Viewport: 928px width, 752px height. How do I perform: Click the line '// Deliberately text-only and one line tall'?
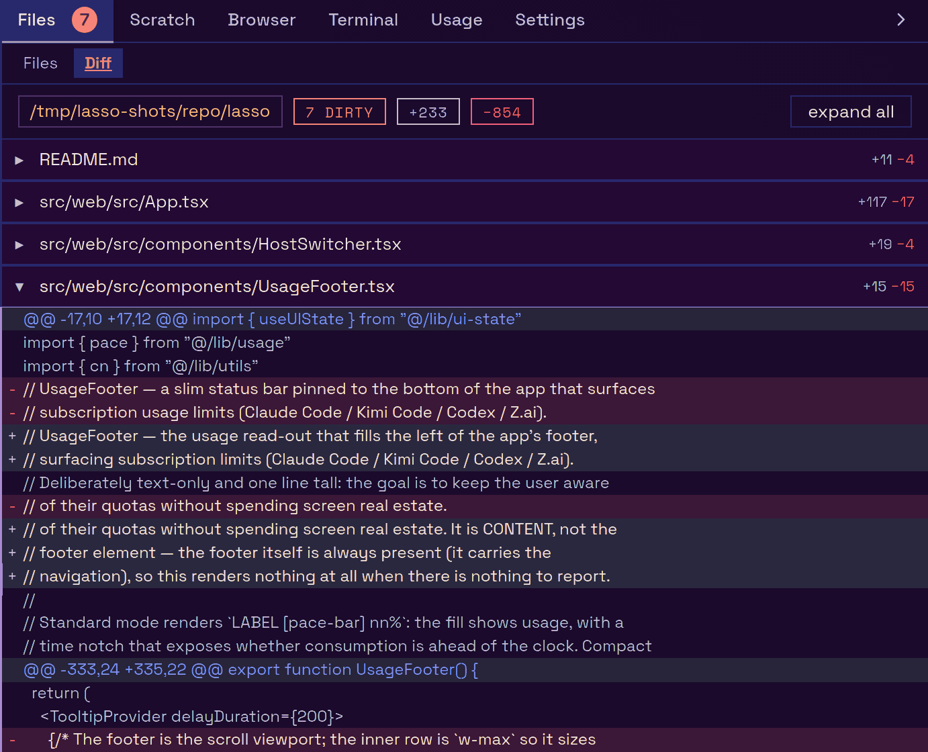tap(465, 483)
